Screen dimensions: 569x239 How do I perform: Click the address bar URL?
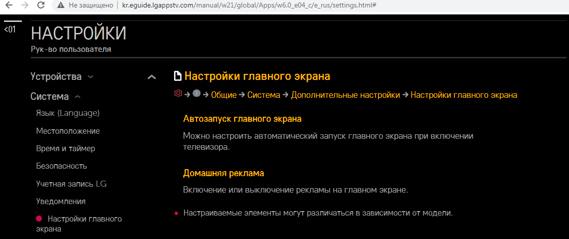[x=248, y=5]
